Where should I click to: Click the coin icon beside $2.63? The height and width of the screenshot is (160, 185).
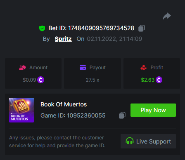(x=159, y=80)
